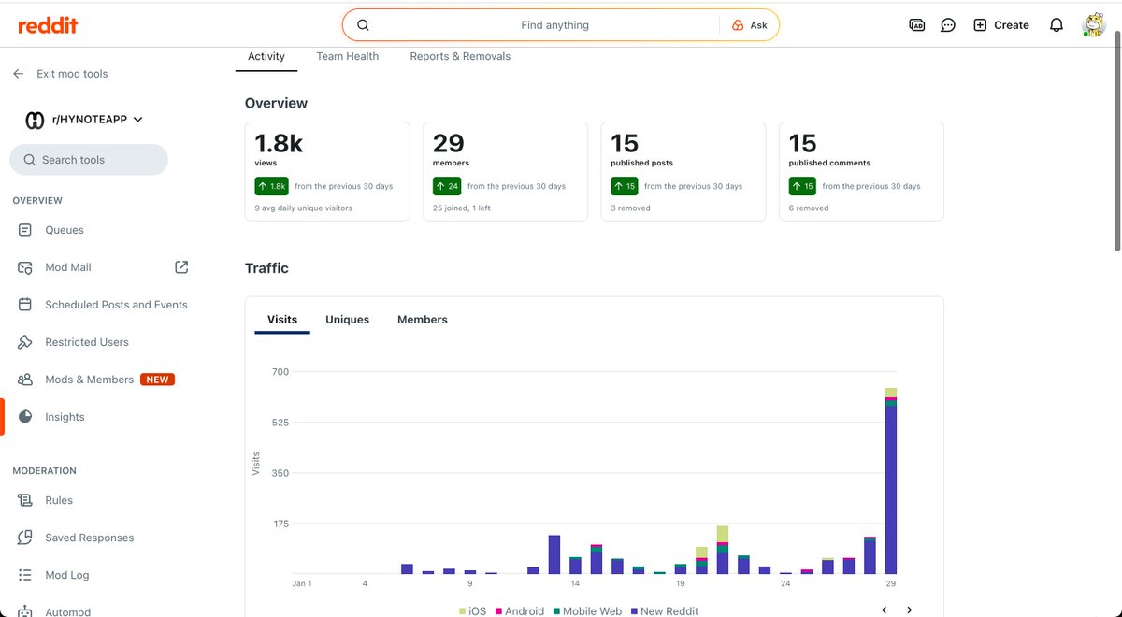Click the Traffic heading
This screenshot has width=1122, height=617.
click(266, 268)
